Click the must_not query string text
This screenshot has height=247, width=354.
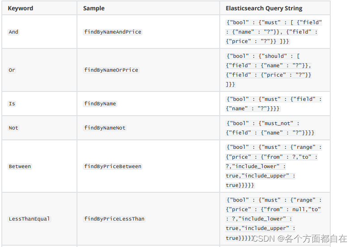click(x=270, y=128)
